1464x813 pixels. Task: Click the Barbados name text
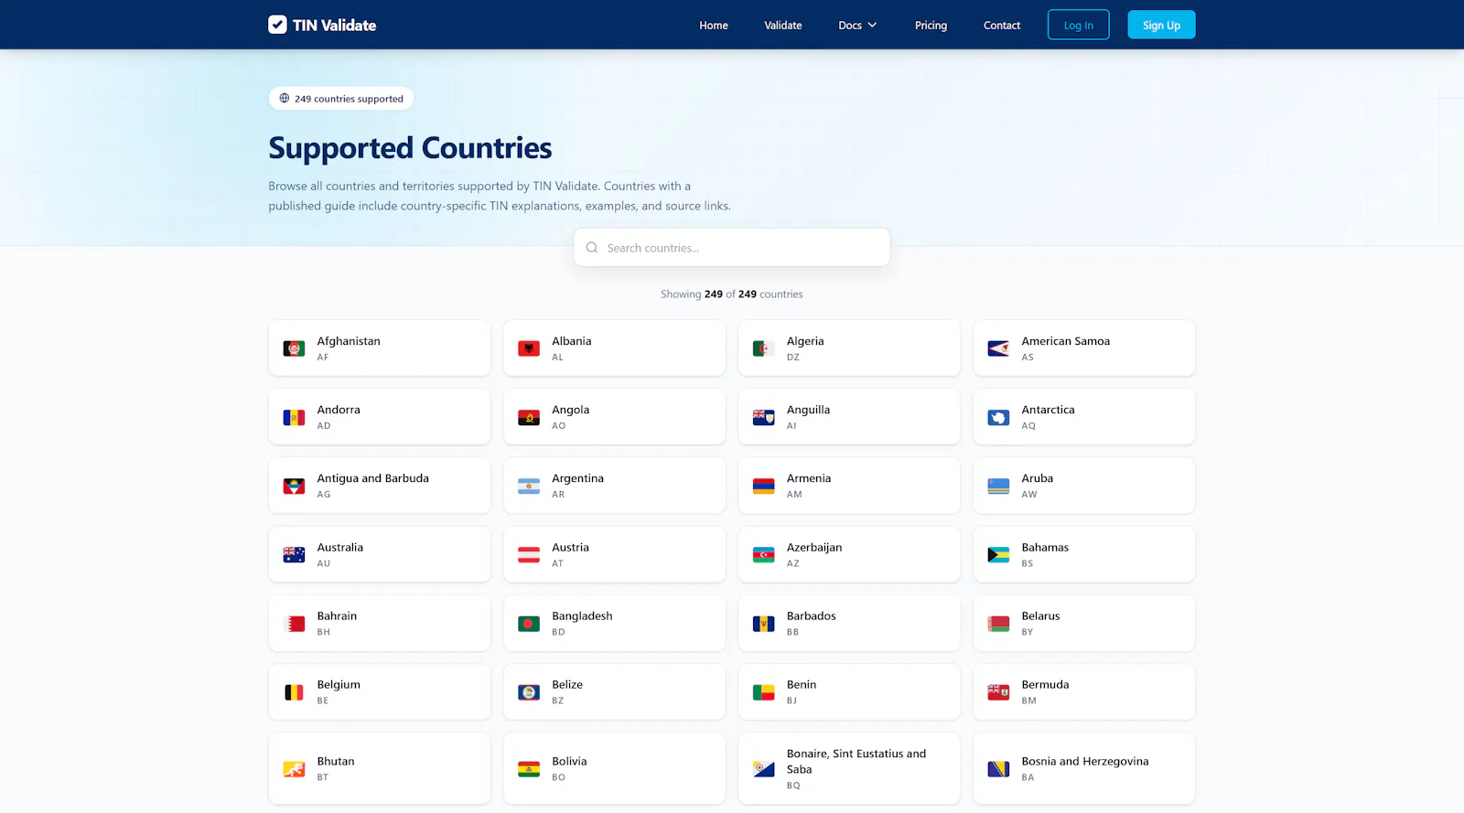tap(812, 615)
